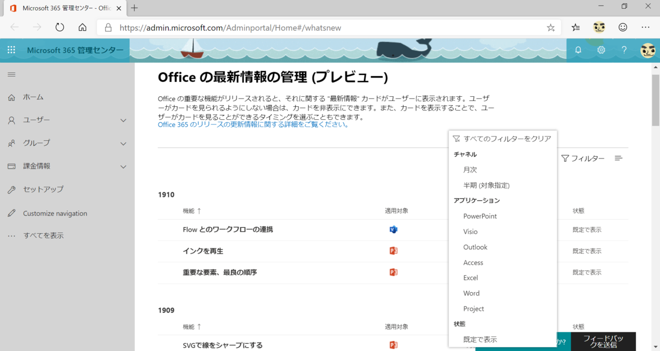Open notifications bell icon

click(x=578, y=50)
